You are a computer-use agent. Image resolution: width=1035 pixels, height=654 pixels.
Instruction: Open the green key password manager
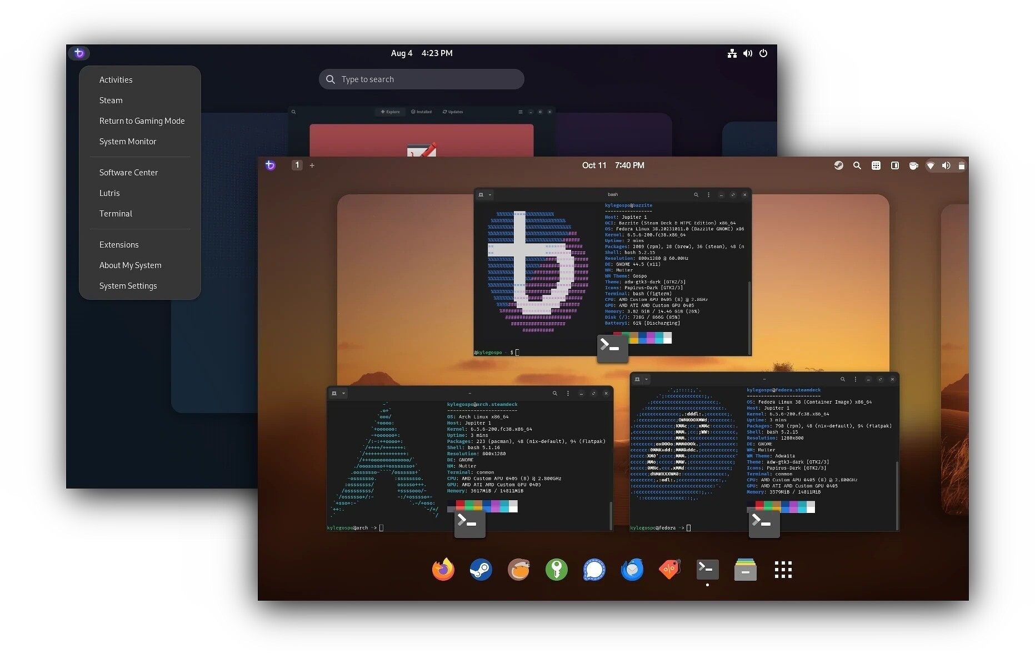point(556,570)
